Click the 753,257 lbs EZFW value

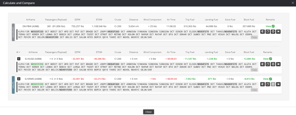click(x=78, y=26)
